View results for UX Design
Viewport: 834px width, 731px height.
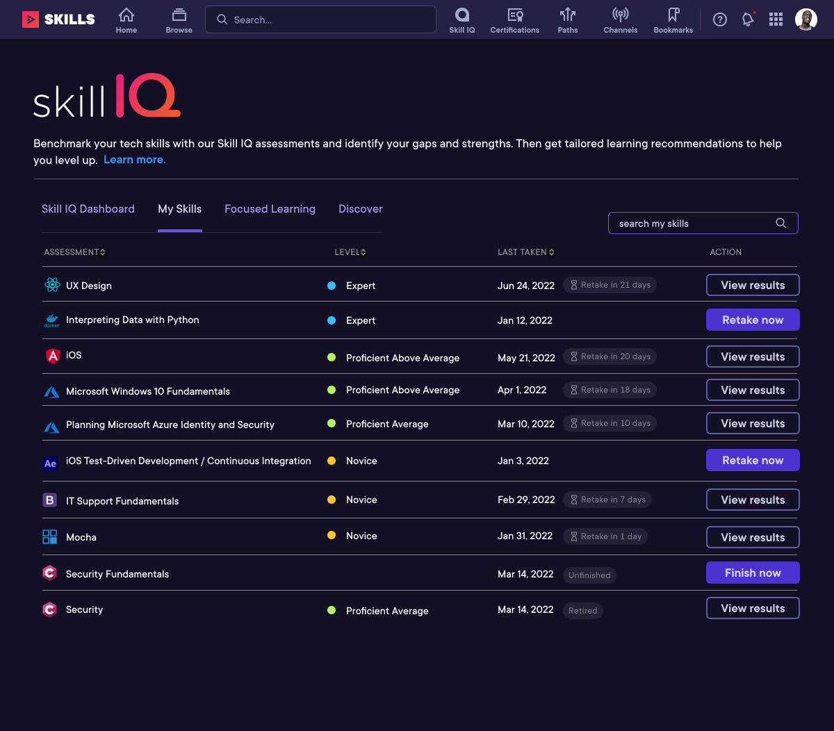(753, 285)
